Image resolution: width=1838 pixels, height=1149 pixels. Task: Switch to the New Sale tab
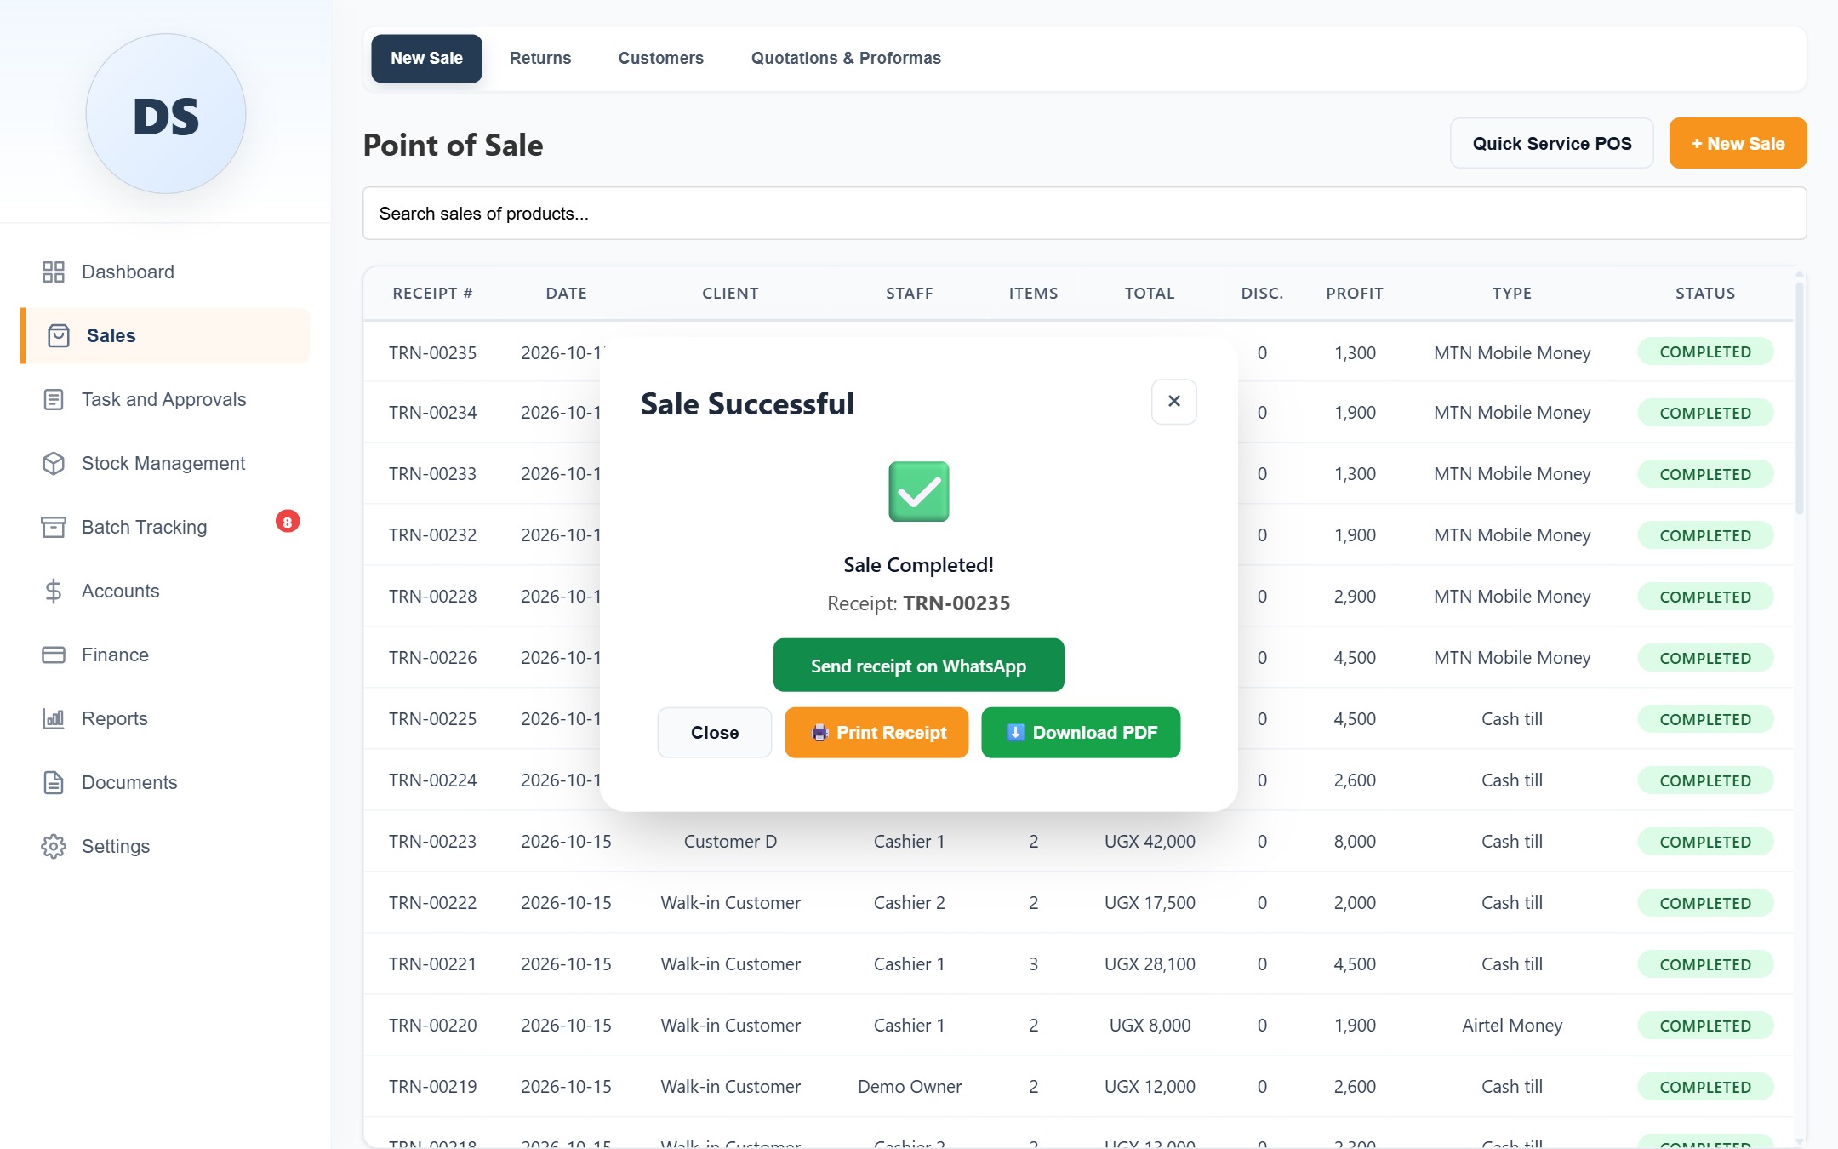click(426, 58)
